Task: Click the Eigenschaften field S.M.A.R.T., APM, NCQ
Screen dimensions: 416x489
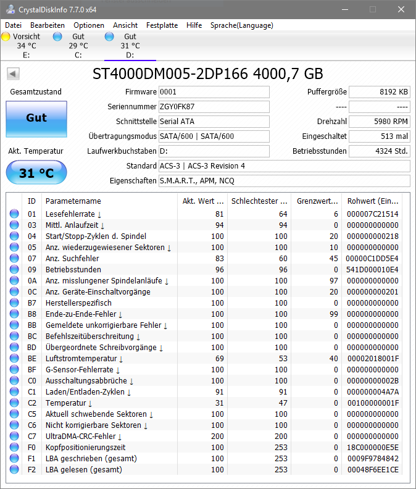Action: [285, 181]
